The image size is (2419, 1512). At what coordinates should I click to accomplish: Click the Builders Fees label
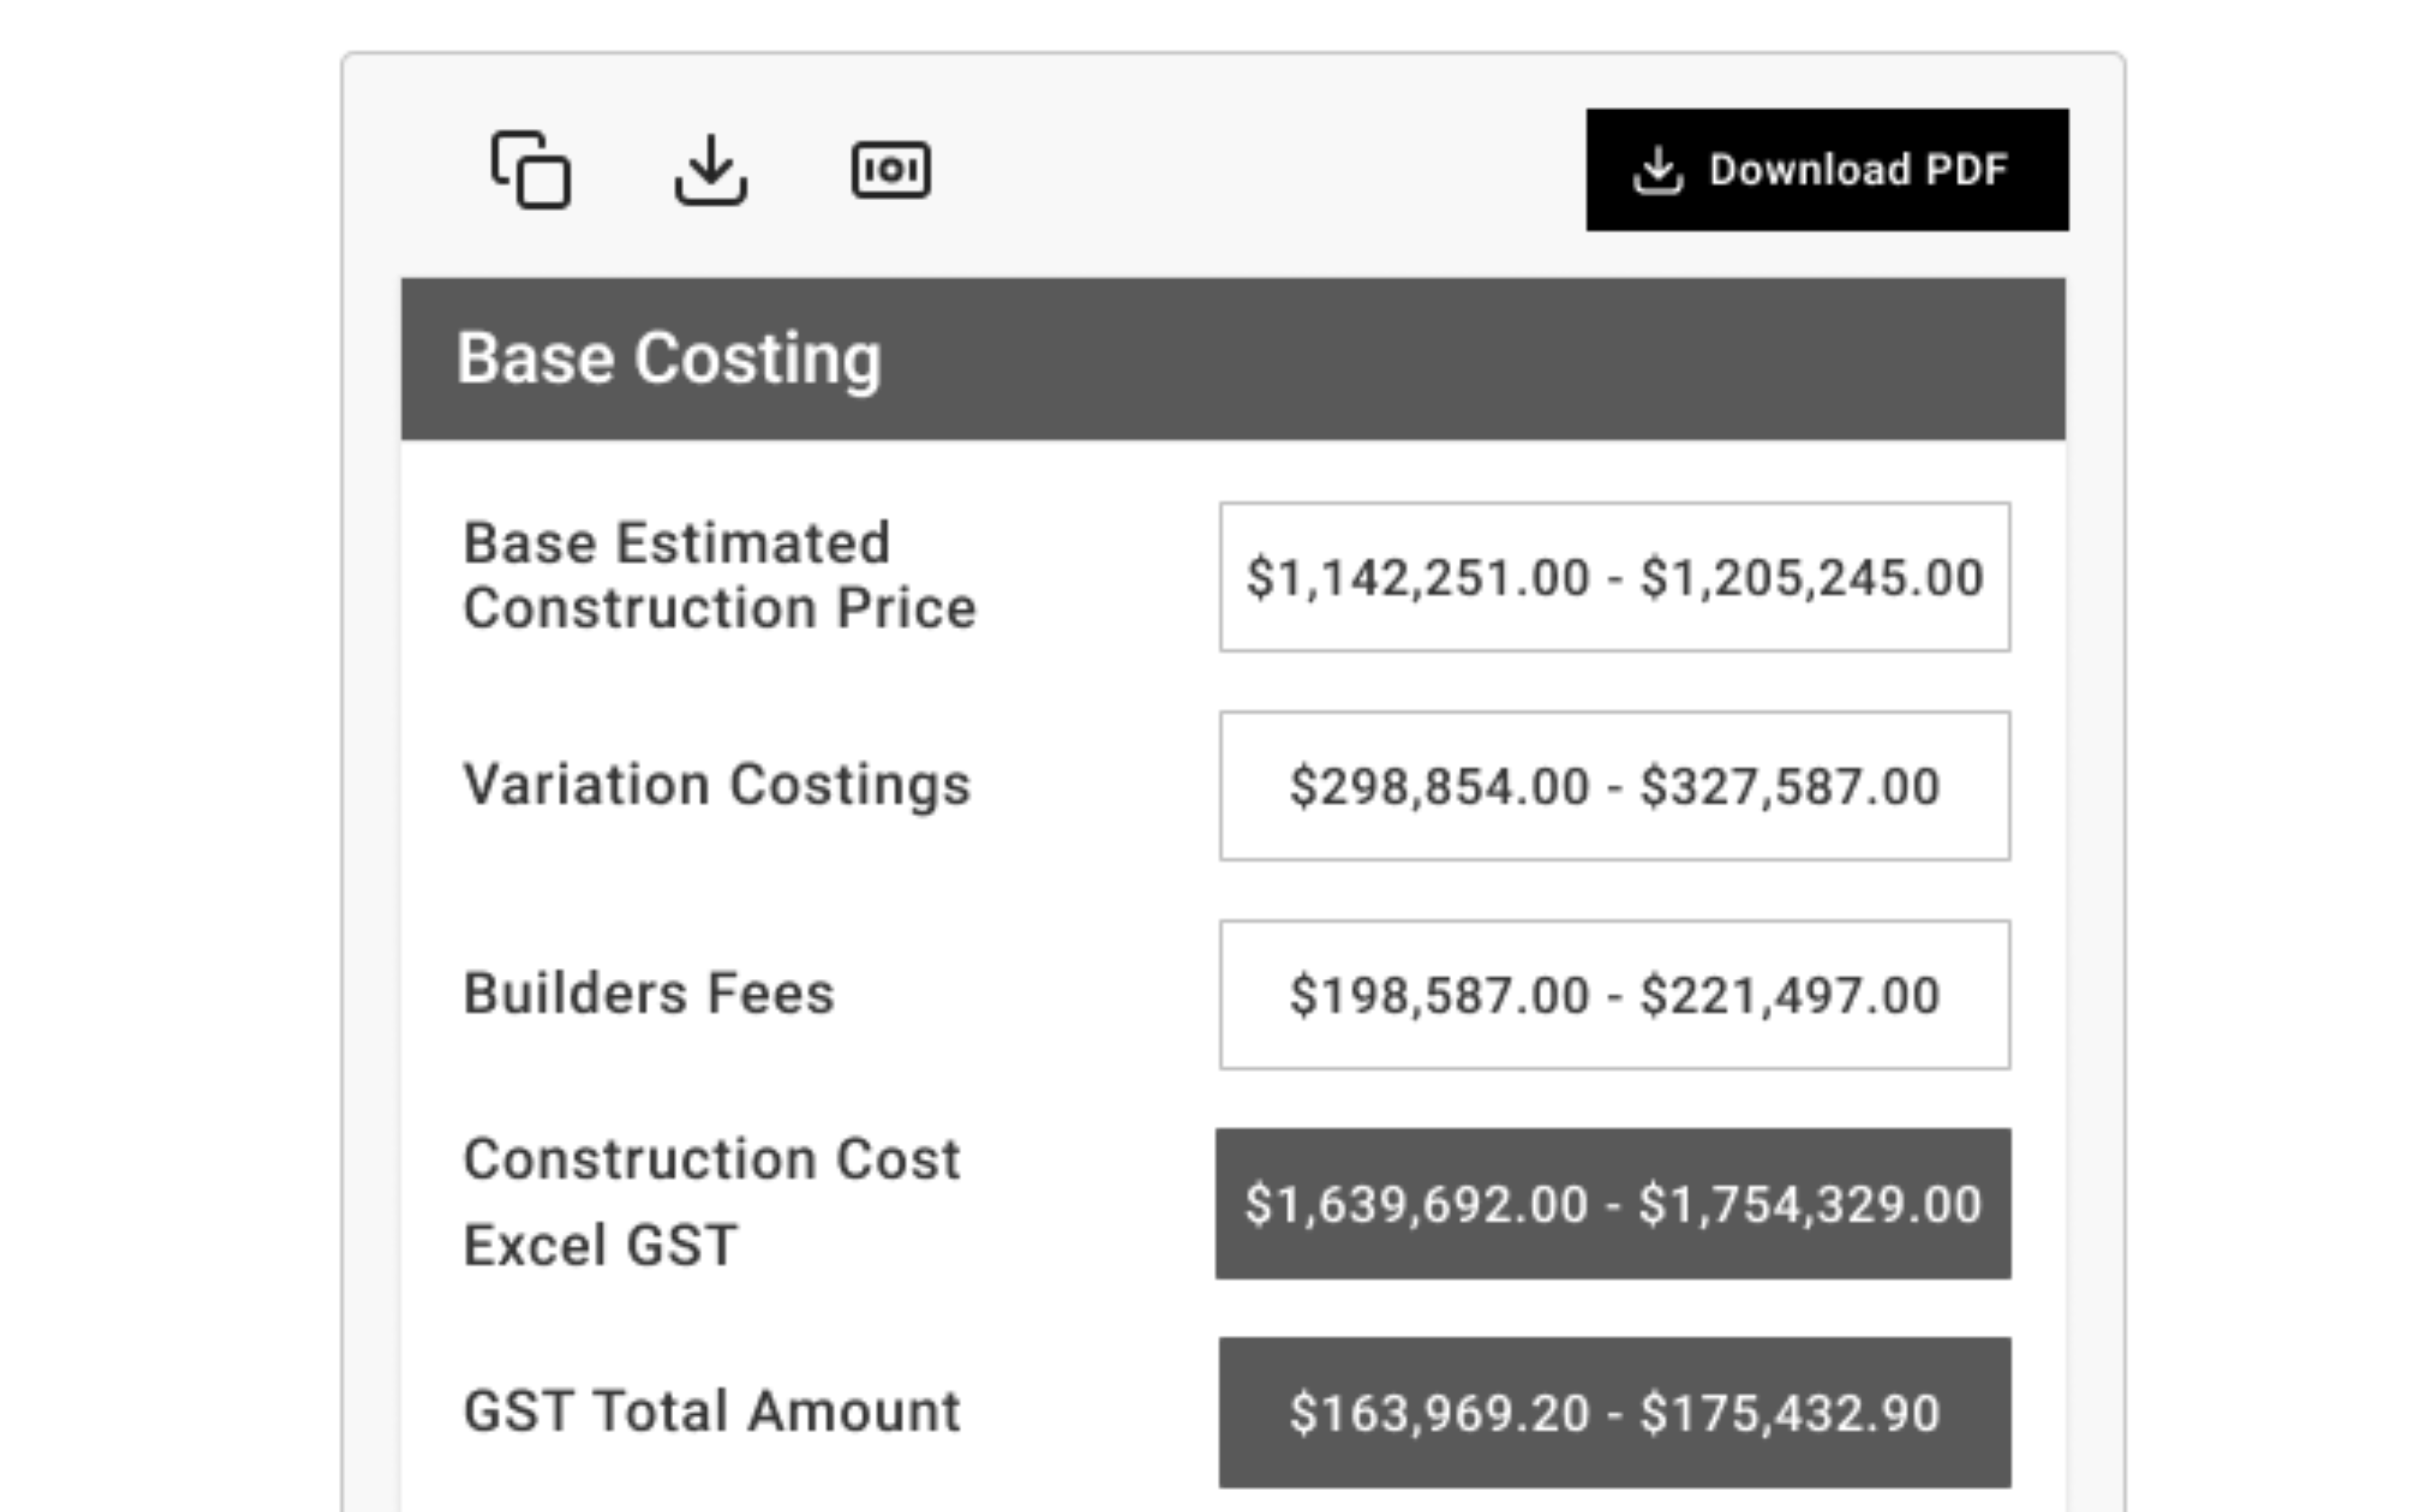(649, 994)
